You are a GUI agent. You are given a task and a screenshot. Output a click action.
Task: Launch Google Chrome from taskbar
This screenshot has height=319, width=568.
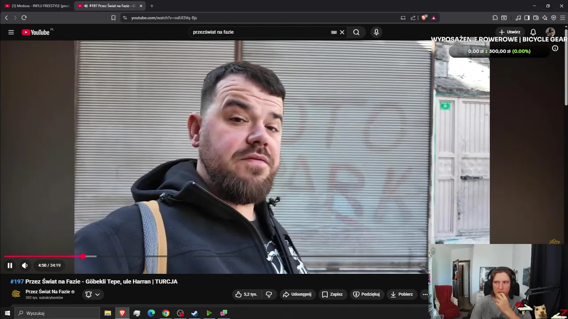166,313
